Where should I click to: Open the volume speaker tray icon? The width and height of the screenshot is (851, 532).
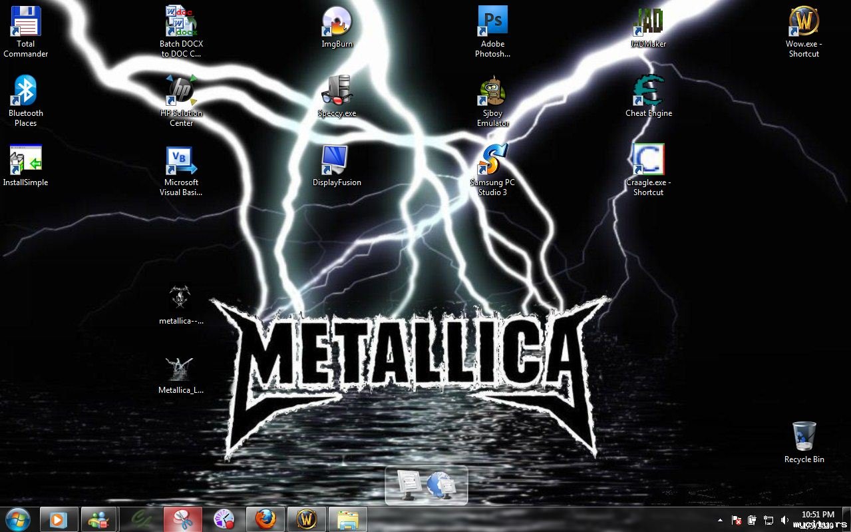[x=784, y=520]
